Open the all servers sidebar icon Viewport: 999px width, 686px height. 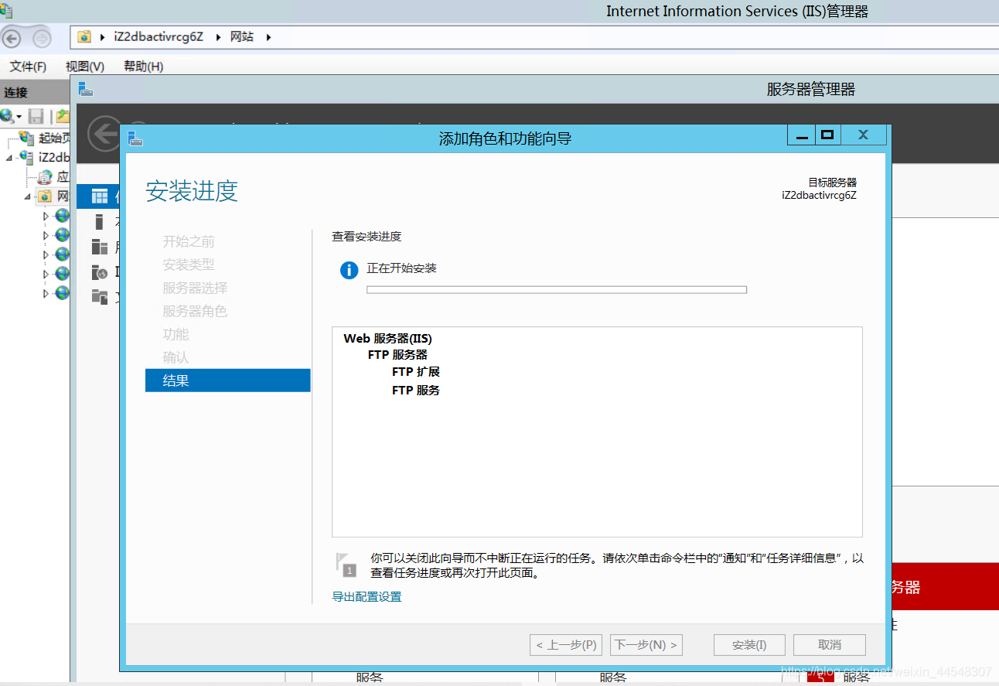[x=100, y=247]
